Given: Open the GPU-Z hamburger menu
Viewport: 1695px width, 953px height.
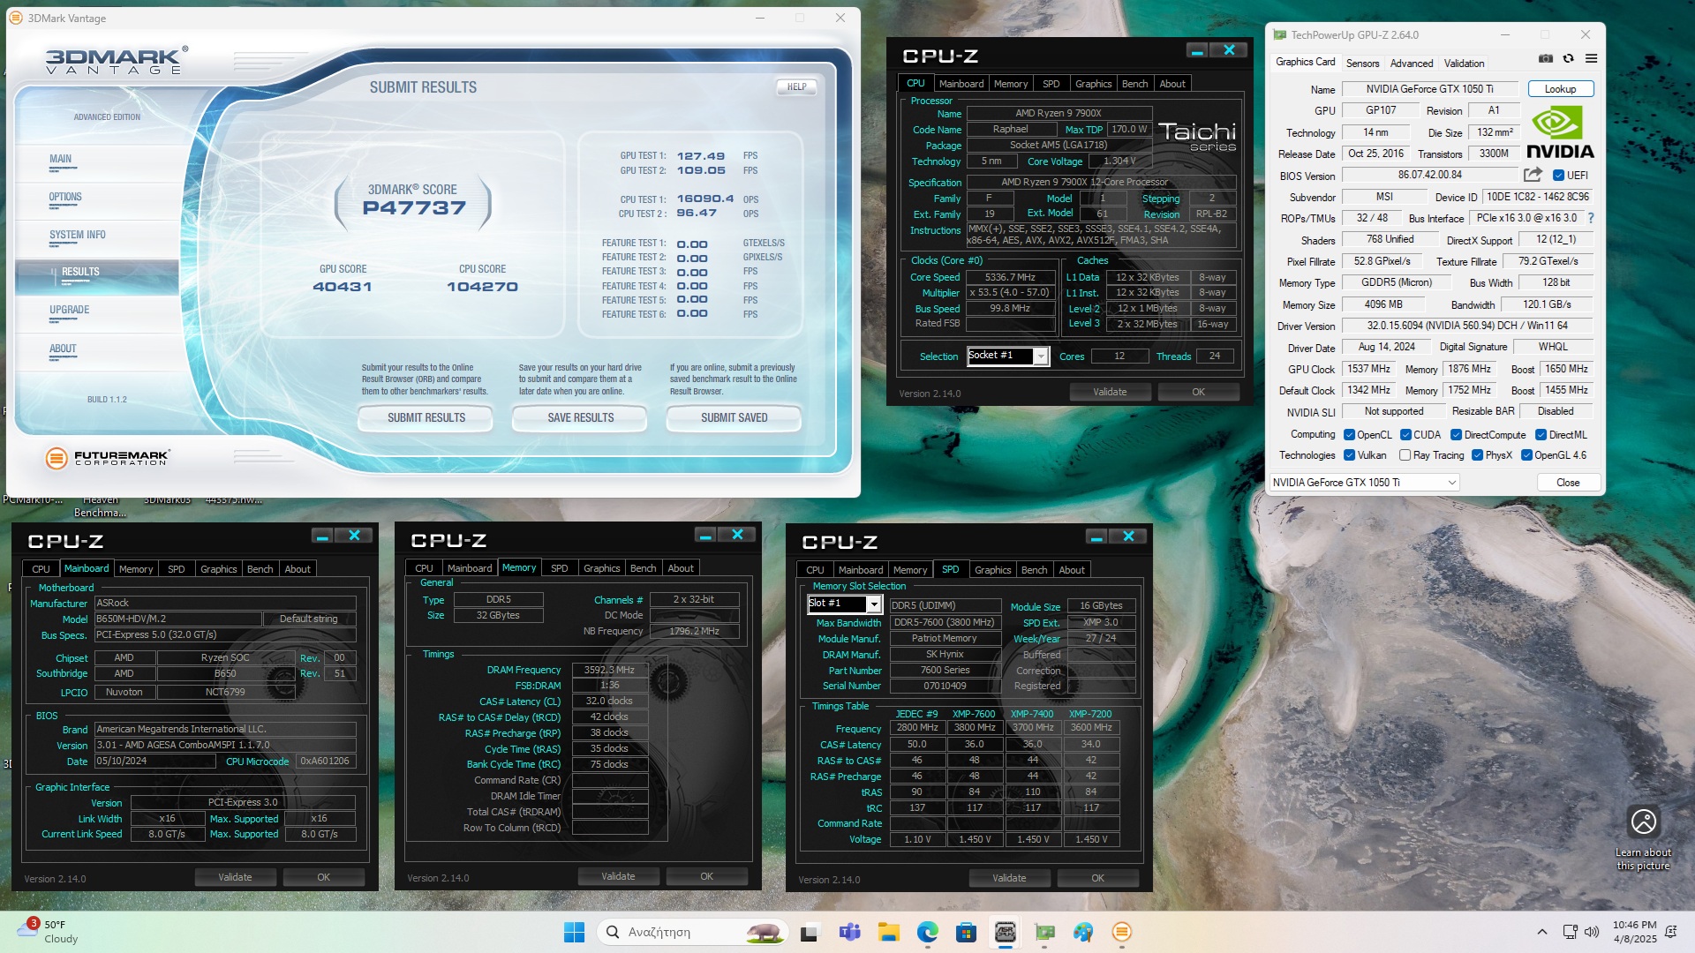Looking at the screenshot, I should click(x=1591, y=59).
